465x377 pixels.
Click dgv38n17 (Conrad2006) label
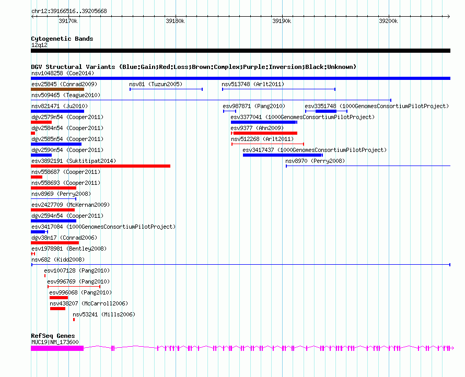tap(64, 238)
